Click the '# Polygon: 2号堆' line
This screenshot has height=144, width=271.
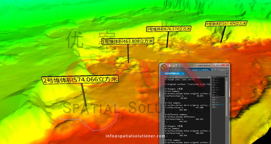pos(174,126)
